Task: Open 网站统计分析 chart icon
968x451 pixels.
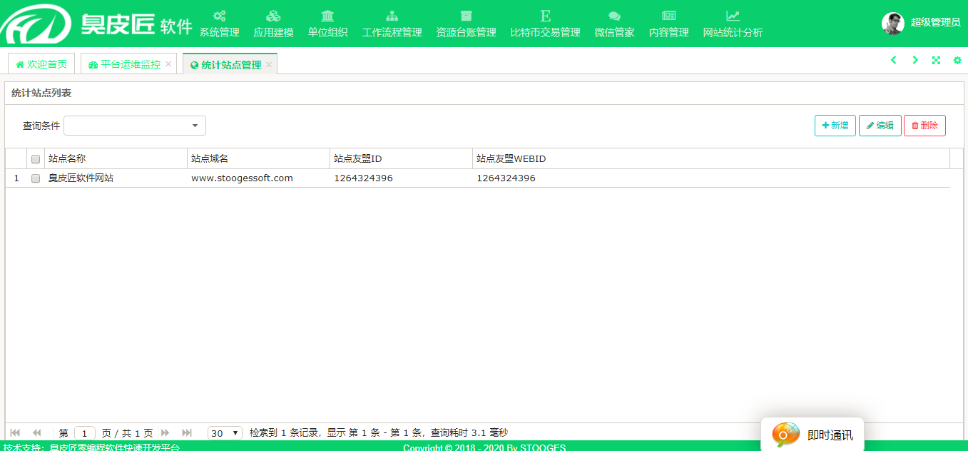Action: pyautogui.click(x=733, y=16)
